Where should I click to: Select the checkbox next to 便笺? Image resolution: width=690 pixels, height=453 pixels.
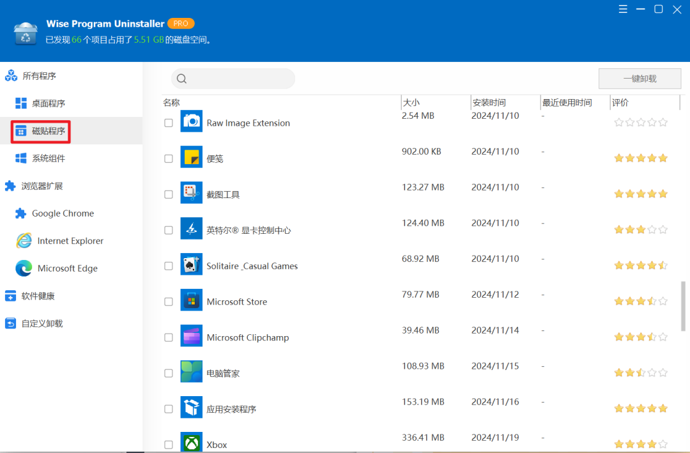point(169,158)
